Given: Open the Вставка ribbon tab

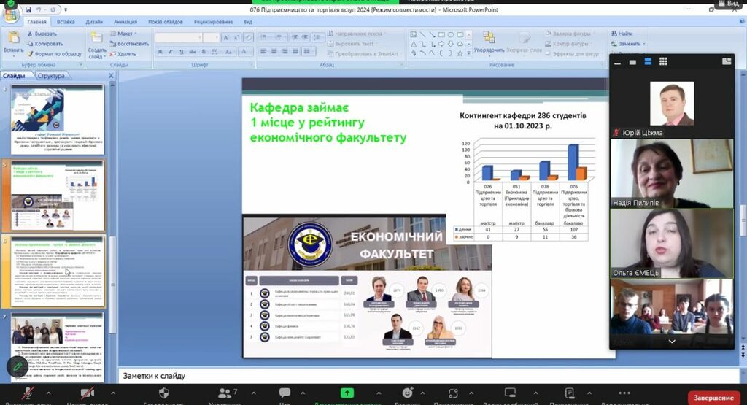Looking at the screenshot, I should (x=66, y=22).
